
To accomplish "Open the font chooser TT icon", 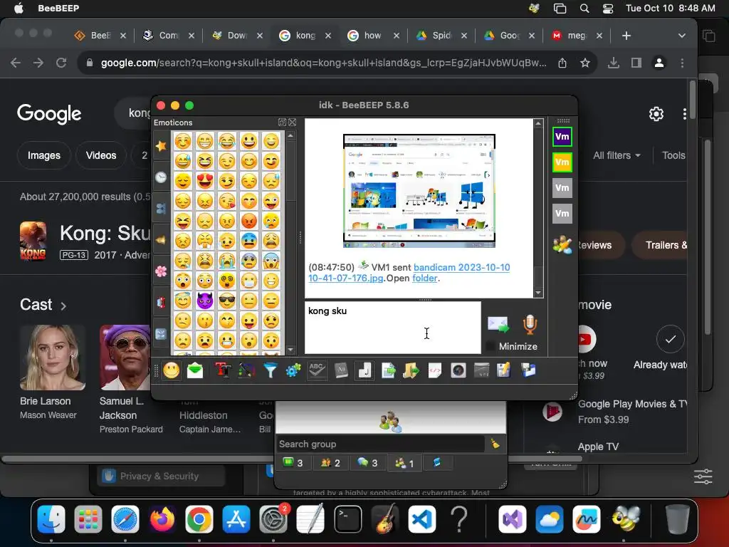I will (223, 370).
